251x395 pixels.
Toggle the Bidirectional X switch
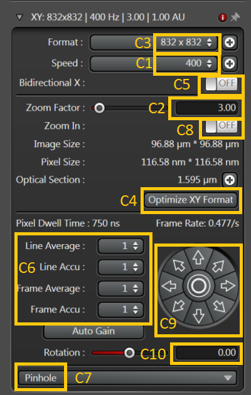pyautogui.click(x=222, y=84)
